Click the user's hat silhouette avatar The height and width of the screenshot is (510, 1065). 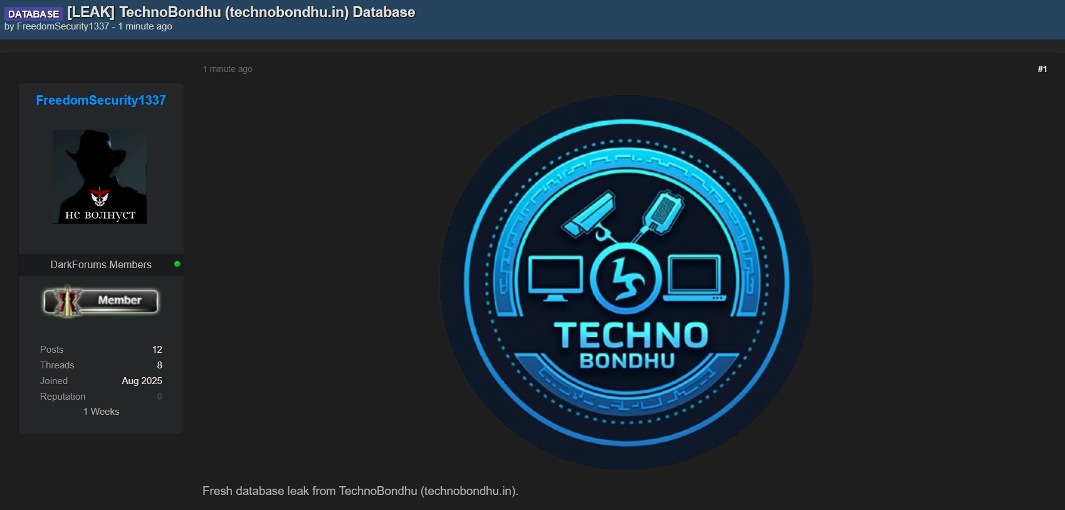point(100,177)
